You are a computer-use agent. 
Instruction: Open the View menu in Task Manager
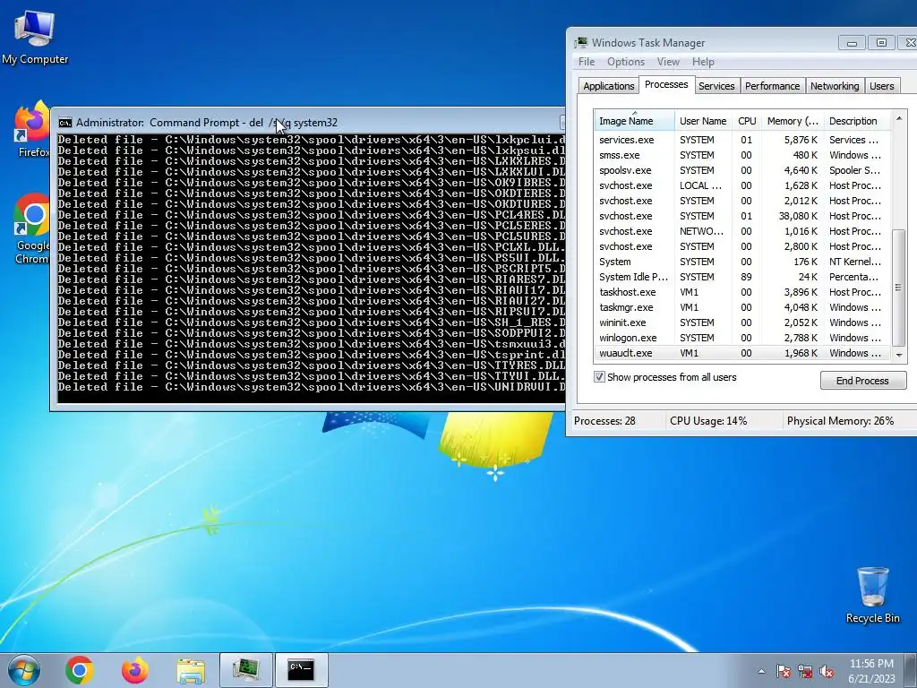tap(668, 62)
